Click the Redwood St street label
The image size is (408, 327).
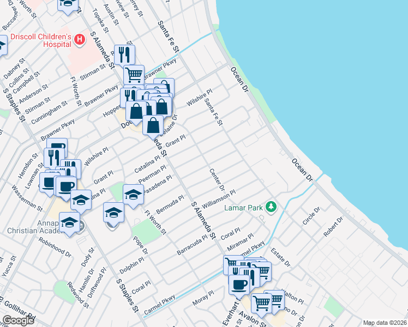pyautogui.click(x=79, y=295)
